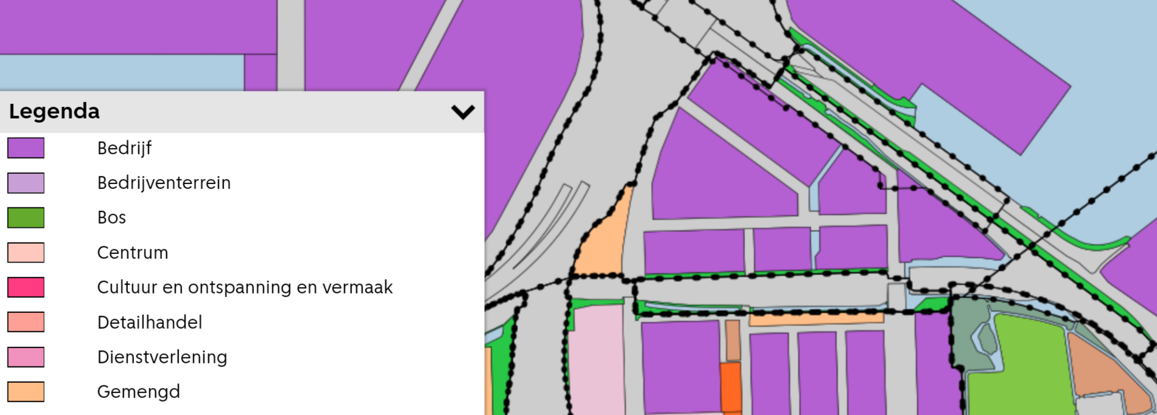
Task: Select the pink Dienstverlening swatch
Action: tap(26, 357)
